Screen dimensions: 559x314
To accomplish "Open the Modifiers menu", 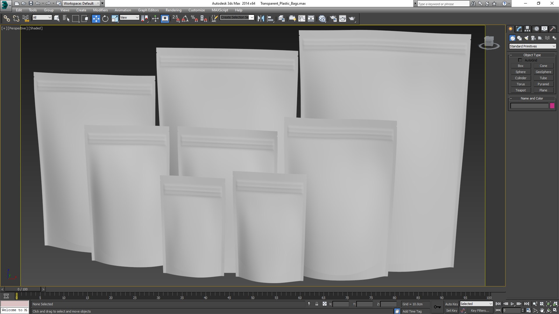I will [x=100, y=10].
